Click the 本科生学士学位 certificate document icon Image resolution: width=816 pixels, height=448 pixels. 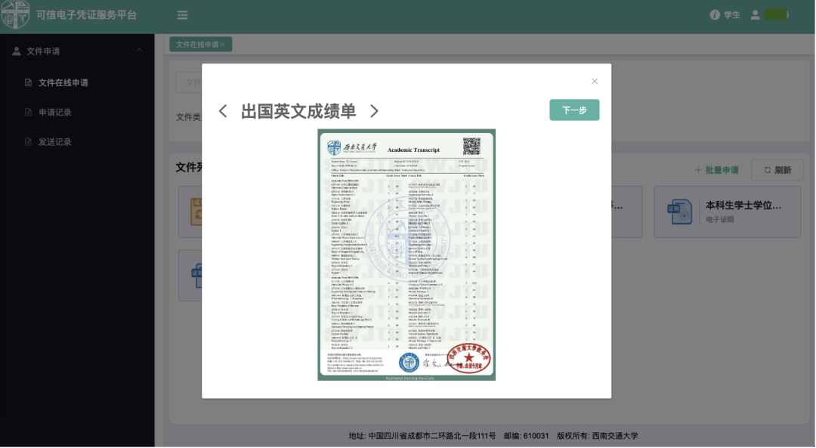(x=680, y=212)
